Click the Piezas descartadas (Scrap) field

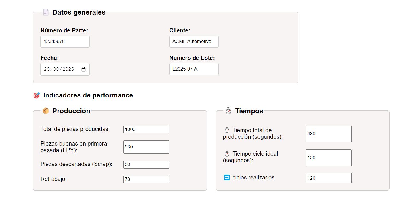146,165
